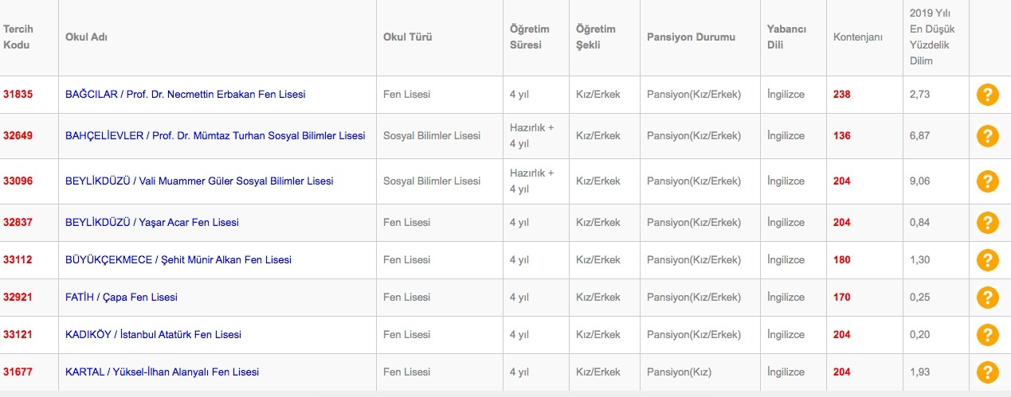Click question icon for Şehit Münir Alkan row
Screen dimensions: 1011x397
(x=987, y=260)
